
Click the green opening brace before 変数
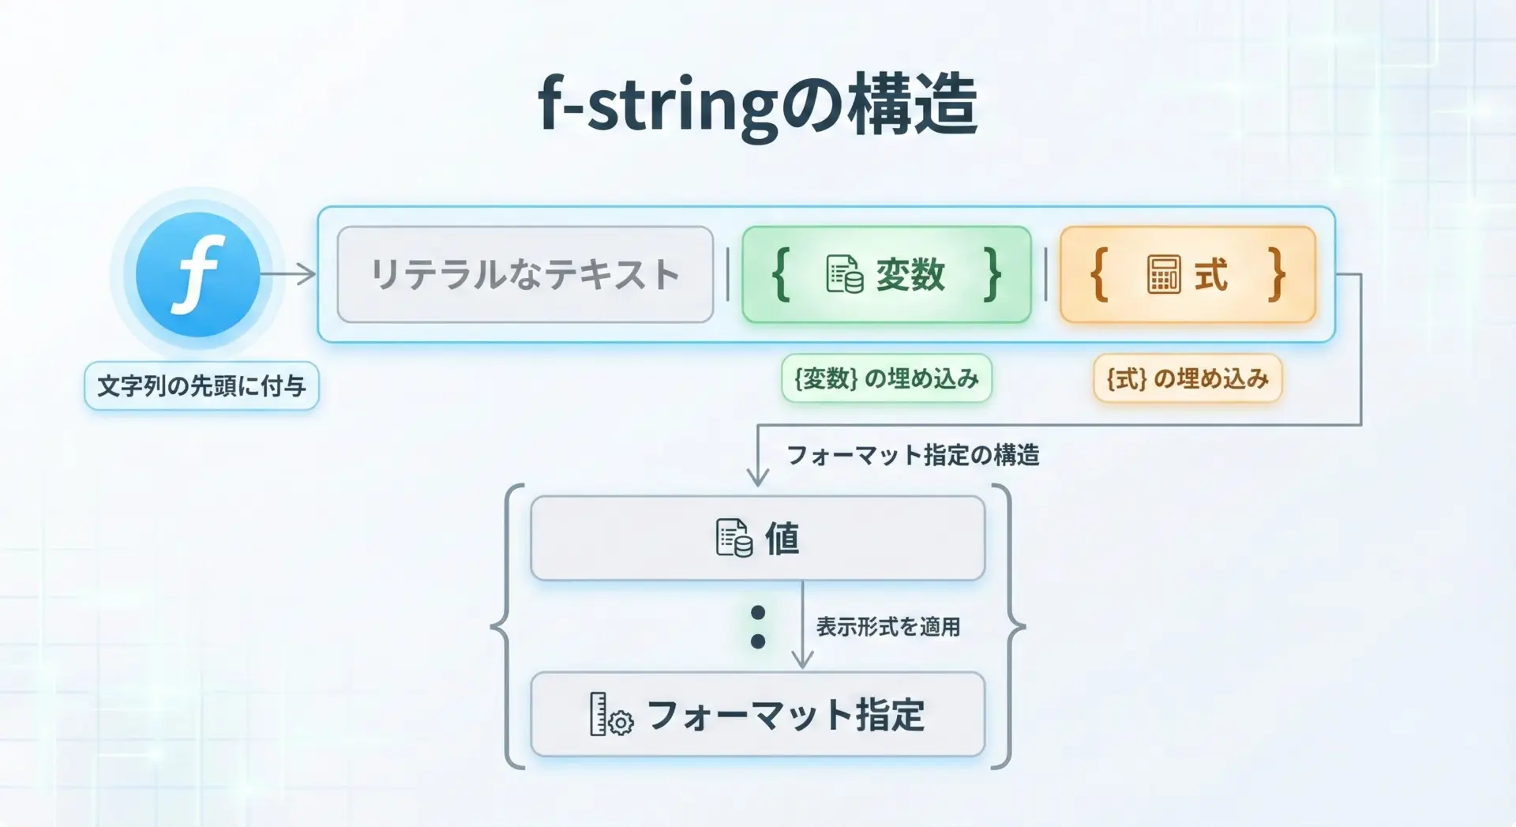click(781, 274)
